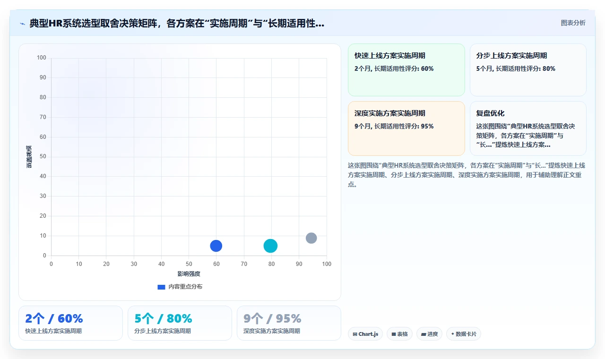The image size is (605, 359).
Task: Click the 图表分析 label in the header
Action: pos(573,23)
